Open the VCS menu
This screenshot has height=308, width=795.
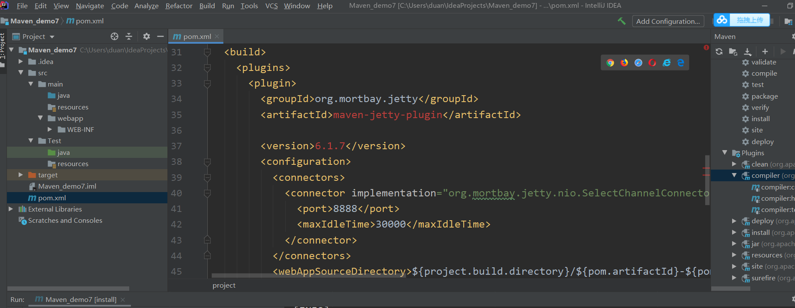[272, 6]
